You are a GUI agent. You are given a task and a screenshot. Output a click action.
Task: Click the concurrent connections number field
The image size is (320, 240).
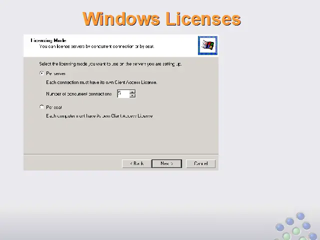click(123, 93)
